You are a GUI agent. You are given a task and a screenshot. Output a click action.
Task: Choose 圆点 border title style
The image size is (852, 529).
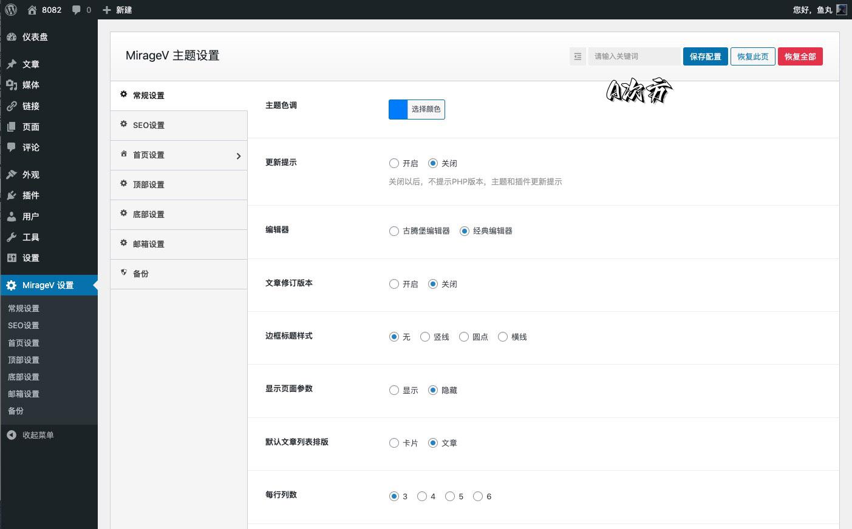(464, 337)
